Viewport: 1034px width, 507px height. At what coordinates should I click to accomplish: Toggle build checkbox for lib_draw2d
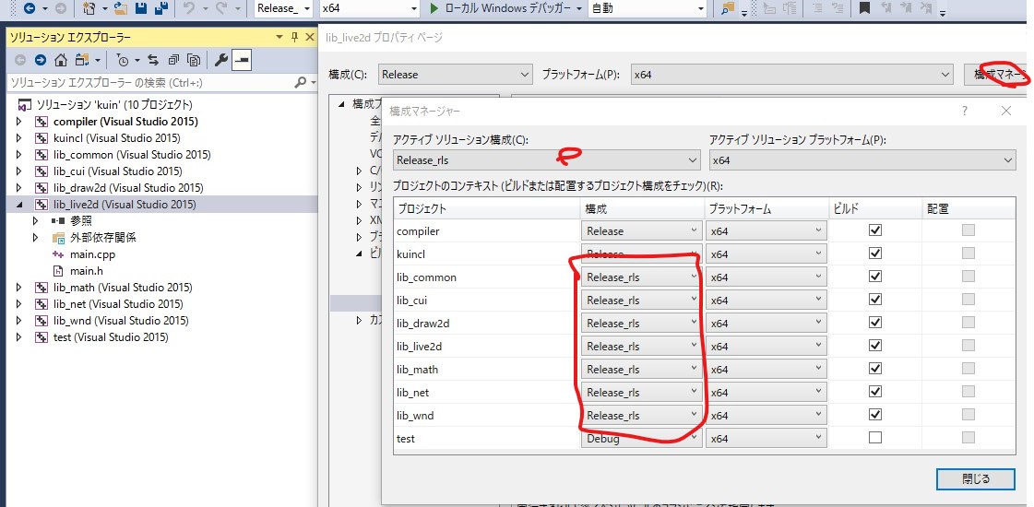[875, 323]
